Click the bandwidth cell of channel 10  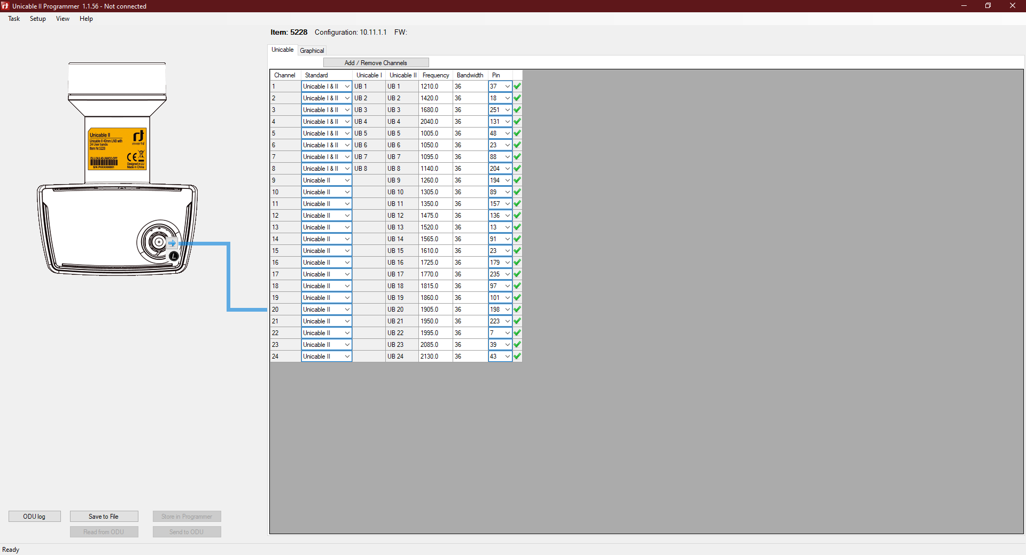click(x=469, y=192)
